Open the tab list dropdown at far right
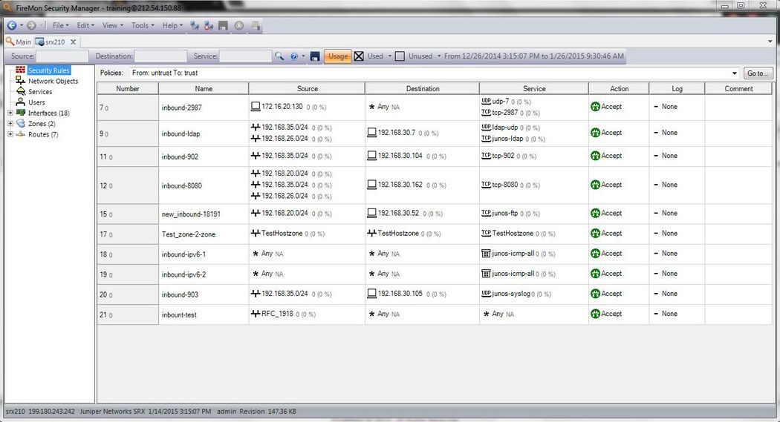This screenshot has height=422, width=780. (x=770, y=42)
